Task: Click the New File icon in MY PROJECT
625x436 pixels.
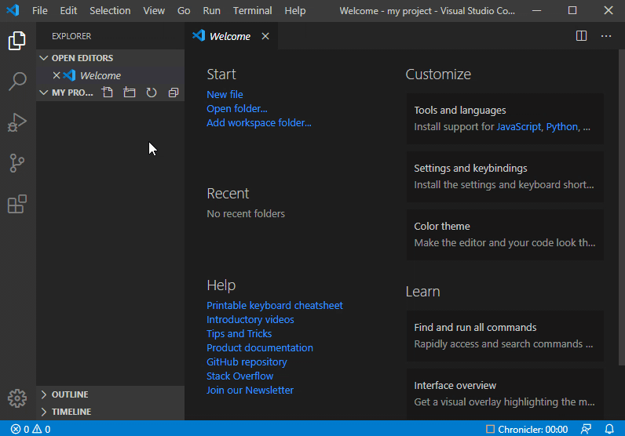Action: [x=108, y=93]
